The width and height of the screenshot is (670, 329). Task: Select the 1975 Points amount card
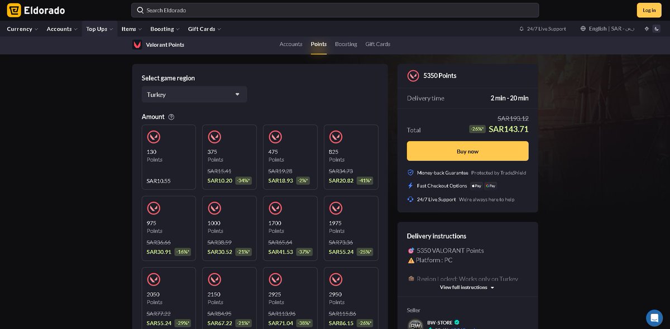[x=351, y=229]
